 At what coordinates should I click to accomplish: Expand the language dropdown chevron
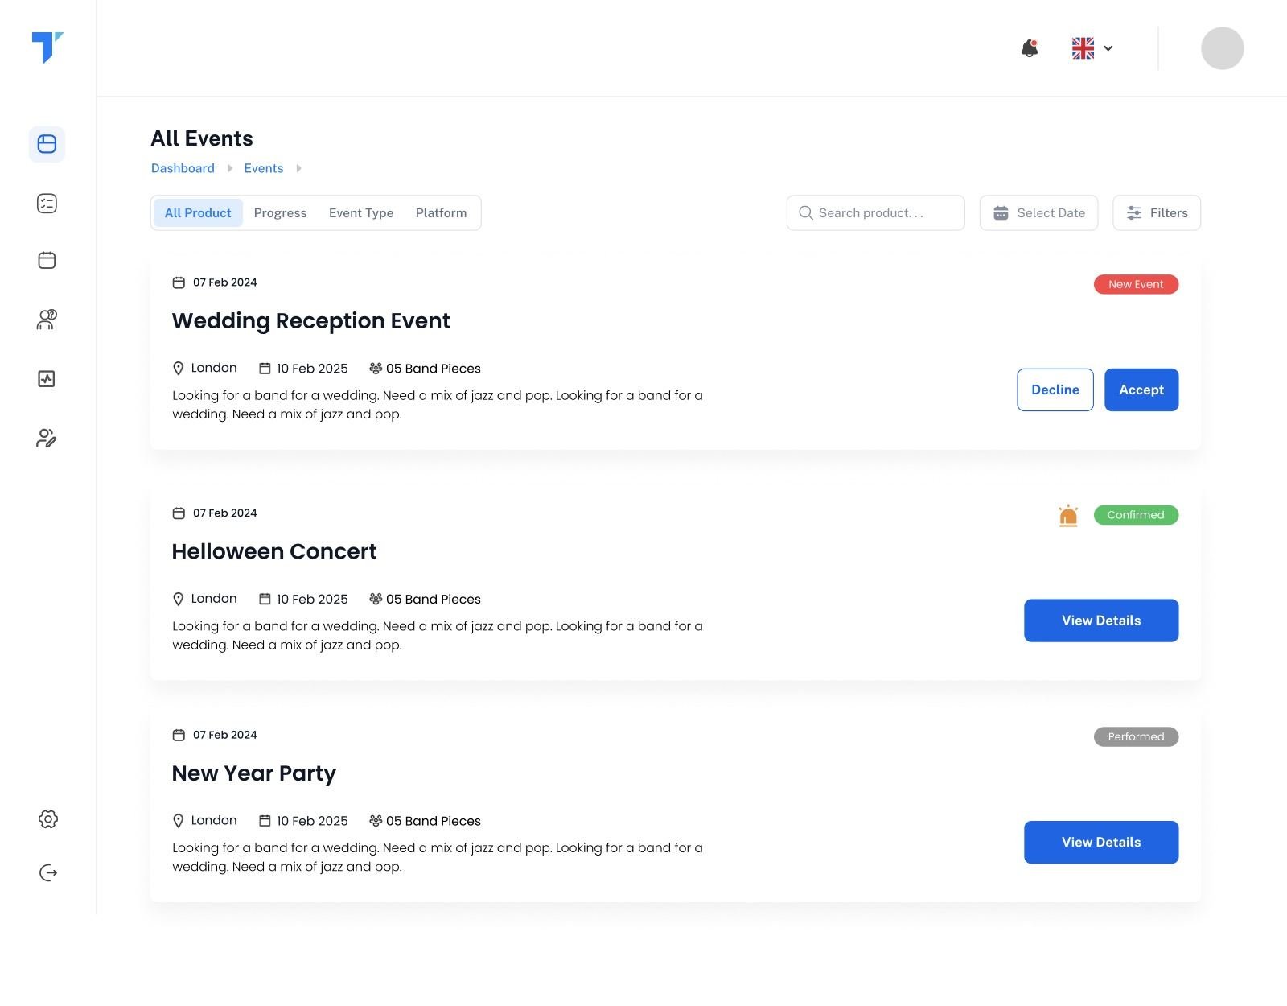(1108, 48)
